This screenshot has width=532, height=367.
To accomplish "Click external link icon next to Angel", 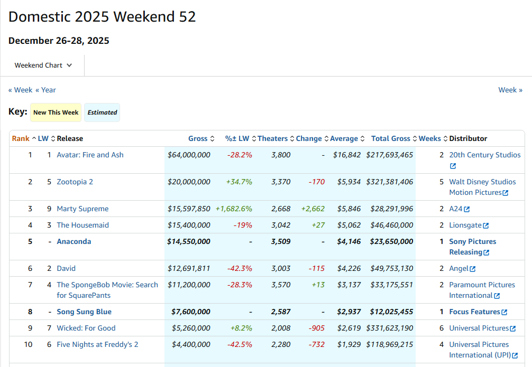I will click(x=472, y=269).
